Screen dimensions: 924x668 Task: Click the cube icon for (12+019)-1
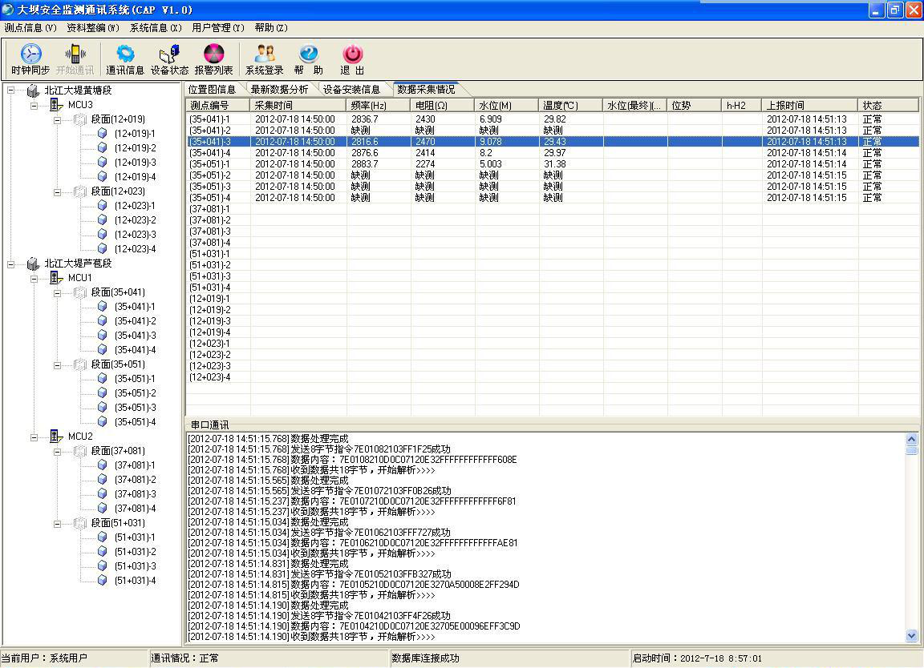click(x=102, y=134)
